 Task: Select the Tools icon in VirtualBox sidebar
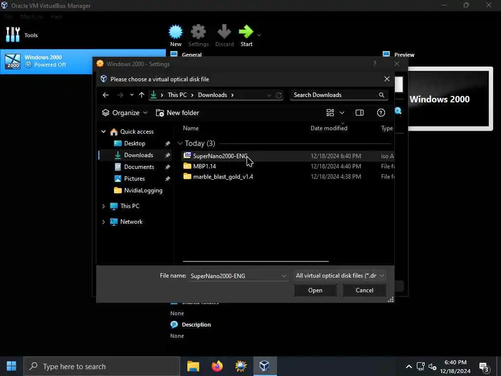click(13, 35)
